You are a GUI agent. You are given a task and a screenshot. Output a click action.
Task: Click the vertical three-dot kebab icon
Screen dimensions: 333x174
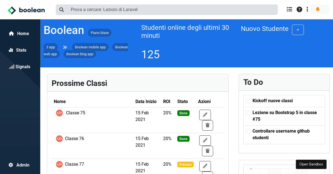pos(307,9)
